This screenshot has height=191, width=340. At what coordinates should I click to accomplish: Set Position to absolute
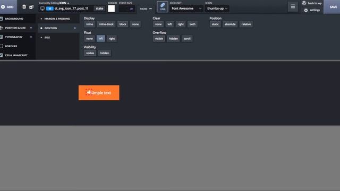click(230, 24)
